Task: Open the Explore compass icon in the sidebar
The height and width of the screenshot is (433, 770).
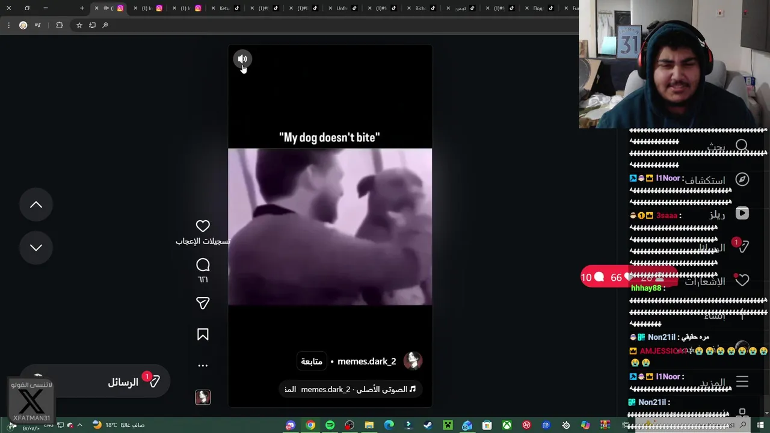Action: [x=742, y=180]
